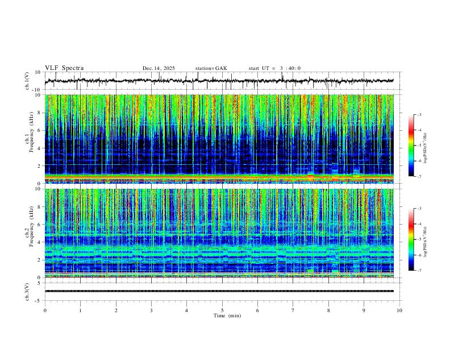Click the "5" tick on the ch.3(V) axis
This screenshot has height=348, width=450.
pos(39,283)
